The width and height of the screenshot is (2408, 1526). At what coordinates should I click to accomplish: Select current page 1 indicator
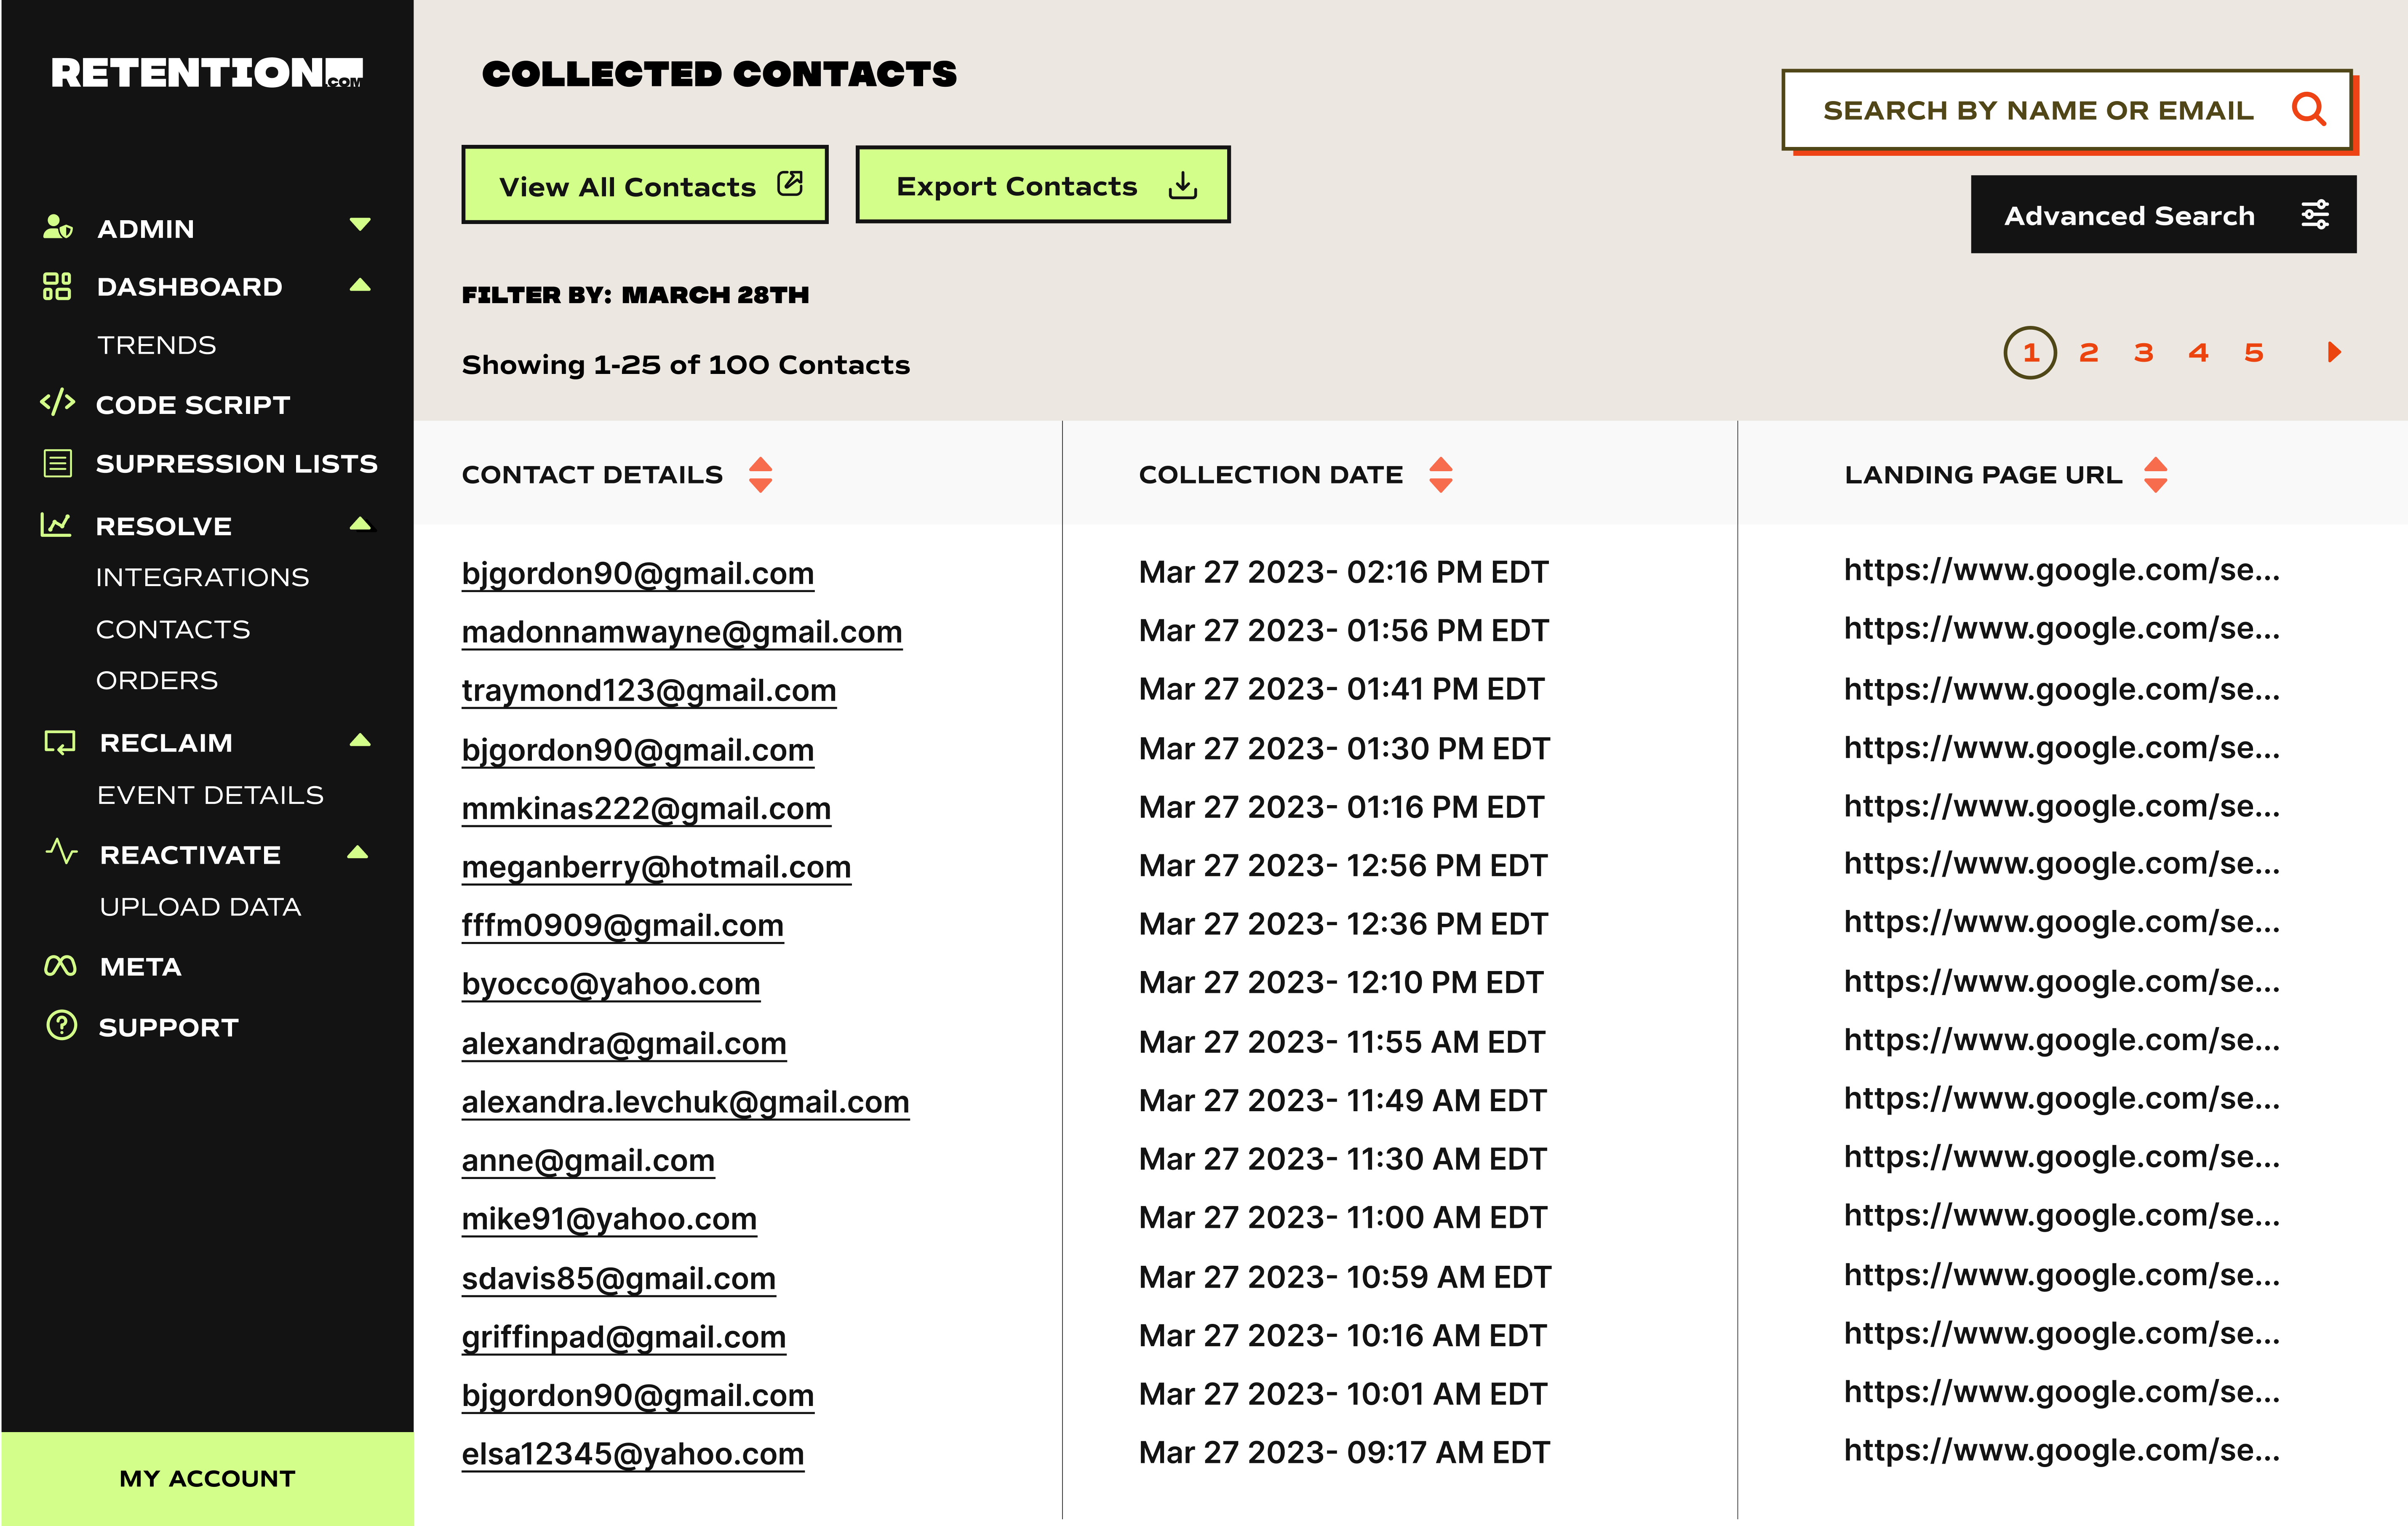[2030, 352]
